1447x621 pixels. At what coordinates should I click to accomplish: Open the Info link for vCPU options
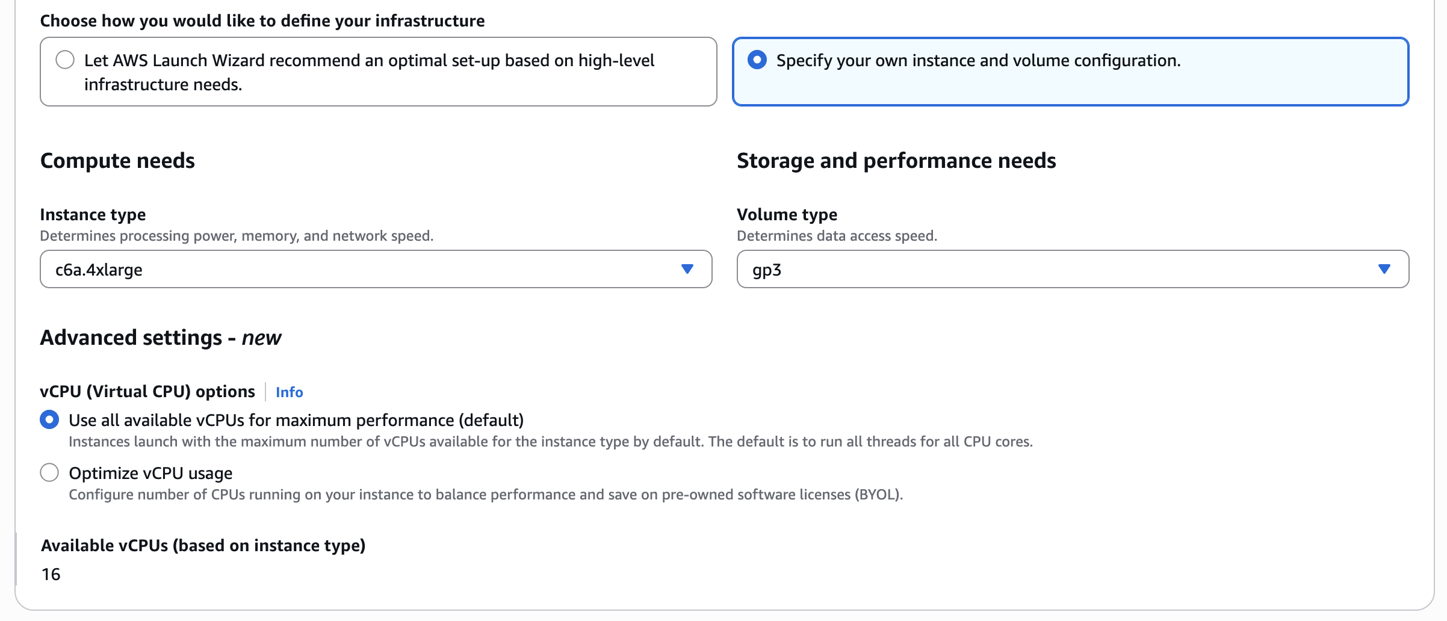coord(288,392)
